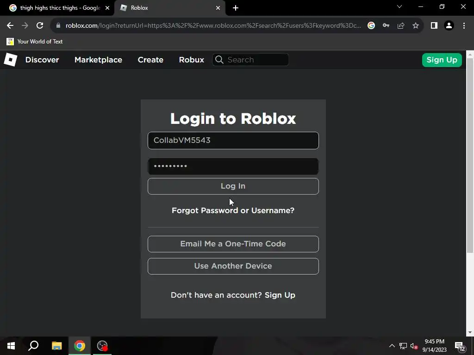Open the notification center icon
Screen dimensions: 474x355
[460, 346]
